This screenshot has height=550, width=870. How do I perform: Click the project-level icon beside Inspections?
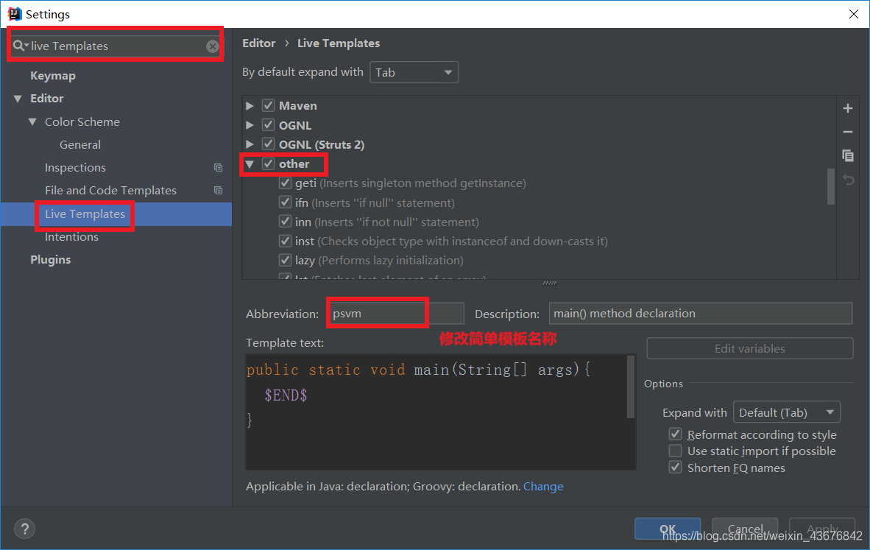218,168
